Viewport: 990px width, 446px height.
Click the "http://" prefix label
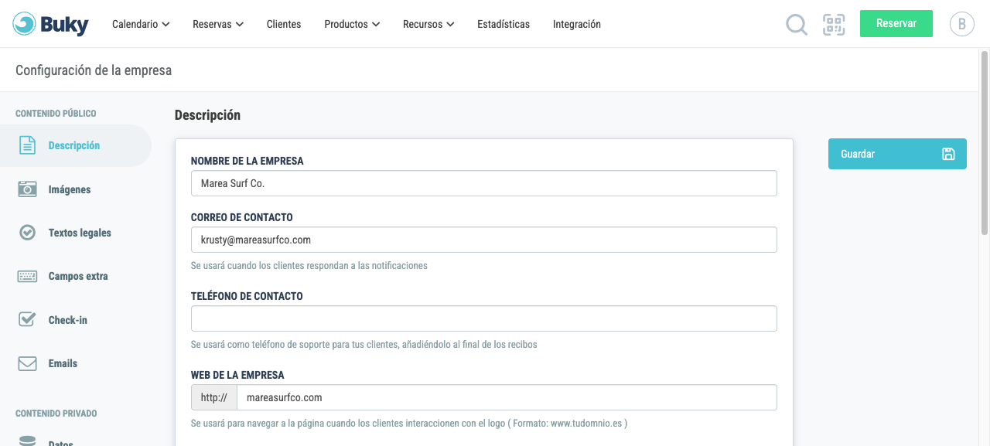(213, 397)
